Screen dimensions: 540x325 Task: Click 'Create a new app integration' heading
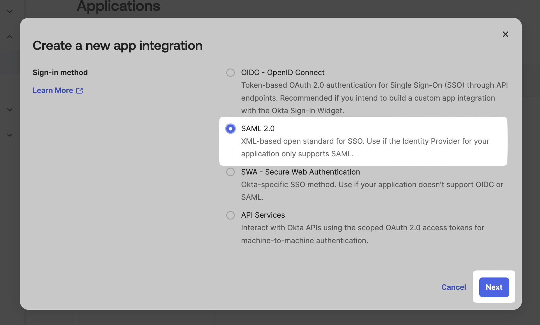117,45
